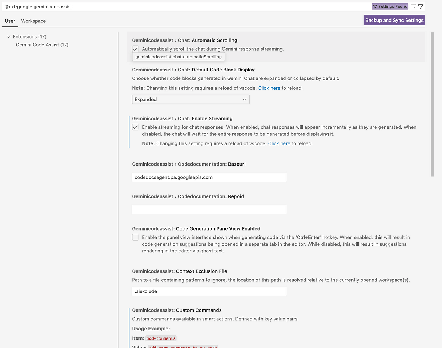Viewport: 442px width, 348px height.
Task: Click the Clear Settings Search Input icon
Action: (x=413, y=6)
